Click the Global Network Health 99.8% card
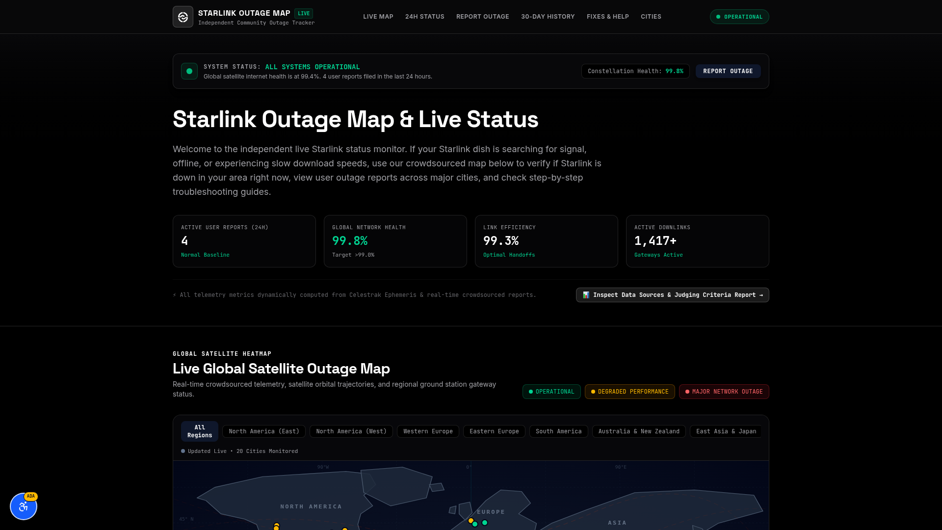942x530 pixels. (395, 241)
